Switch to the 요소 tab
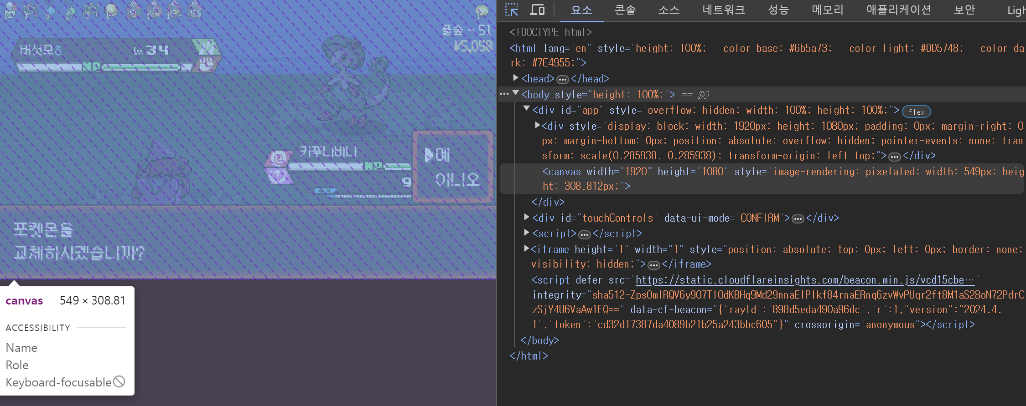The width and height of the screenshot is (1026, 406). click(x=581, y=10)
